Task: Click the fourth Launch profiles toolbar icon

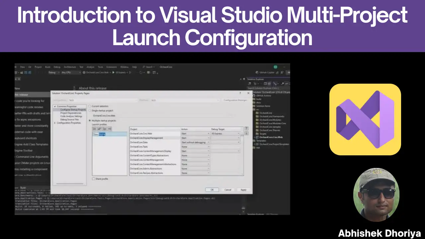Action: coord(110,129)
